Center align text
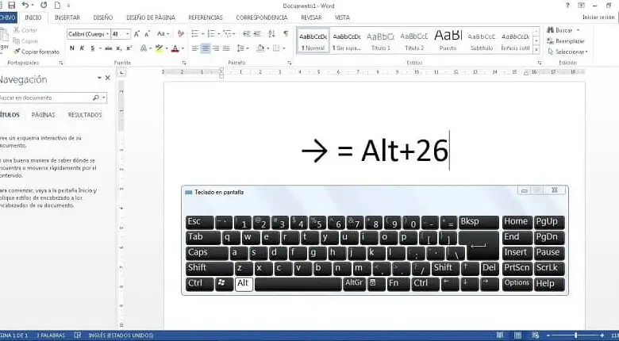The width and height of the screenshot is (619, 341). [206, 48]
